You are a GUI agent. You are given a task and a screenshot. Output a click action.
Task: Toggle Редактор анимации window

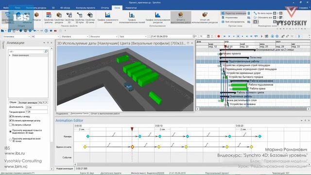233,13
